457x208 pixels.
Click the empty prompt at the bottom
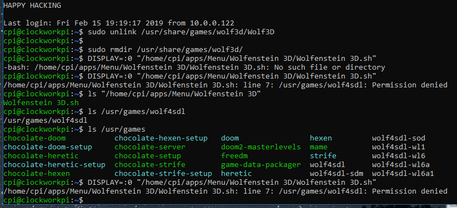43,200
